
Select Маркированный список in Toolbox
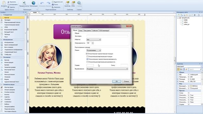12,22
